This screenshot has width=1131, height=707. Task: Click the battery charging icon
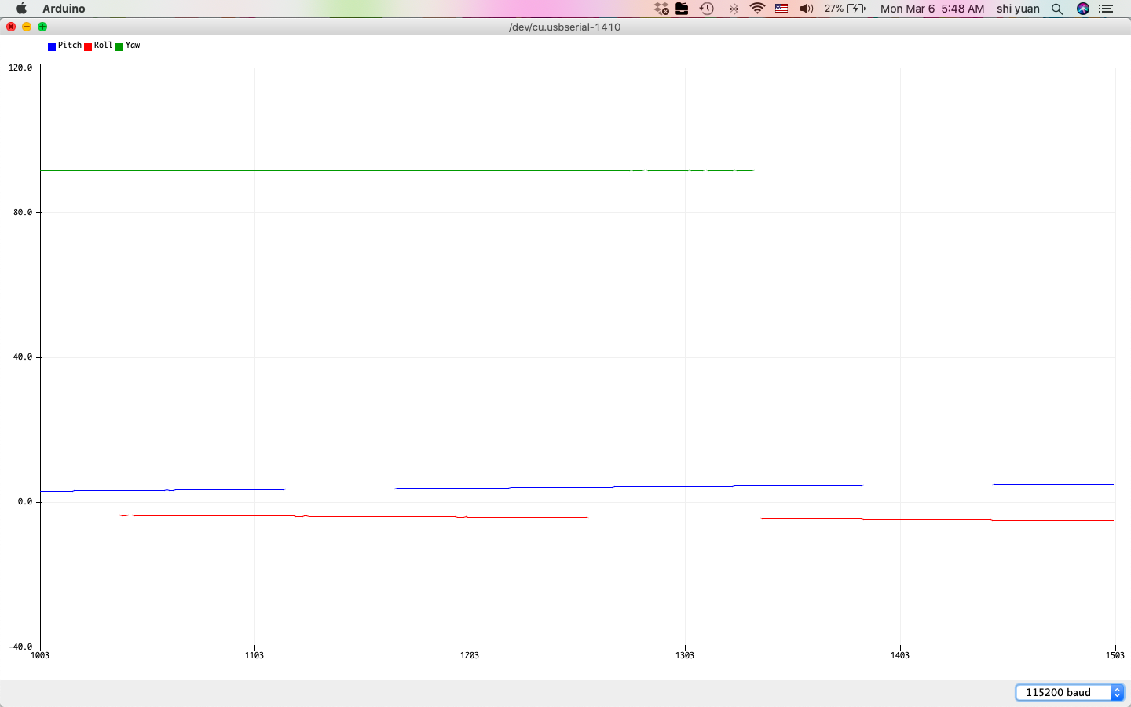coord(857,9)
